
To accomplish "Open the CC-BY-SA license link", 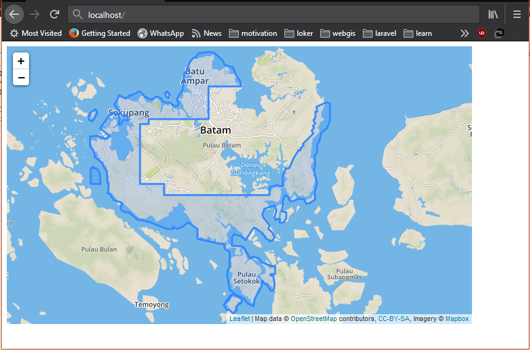I will click(x=394, y=319).
